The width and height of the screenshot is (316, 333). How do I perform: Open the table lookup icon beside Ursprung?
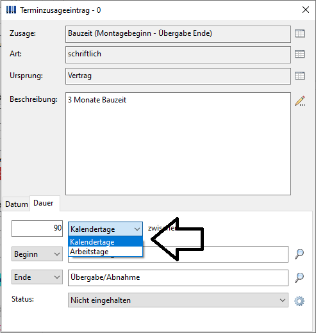click(299, 76)
